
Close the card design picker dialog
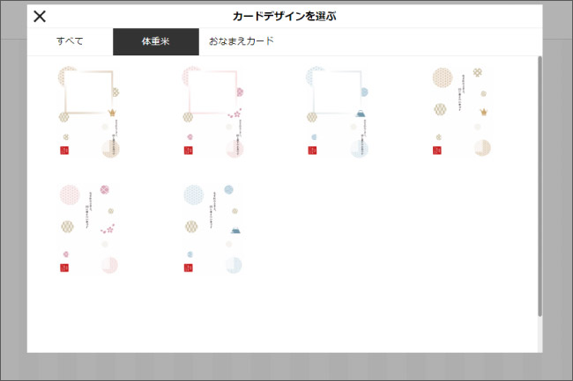coord(40,17)
